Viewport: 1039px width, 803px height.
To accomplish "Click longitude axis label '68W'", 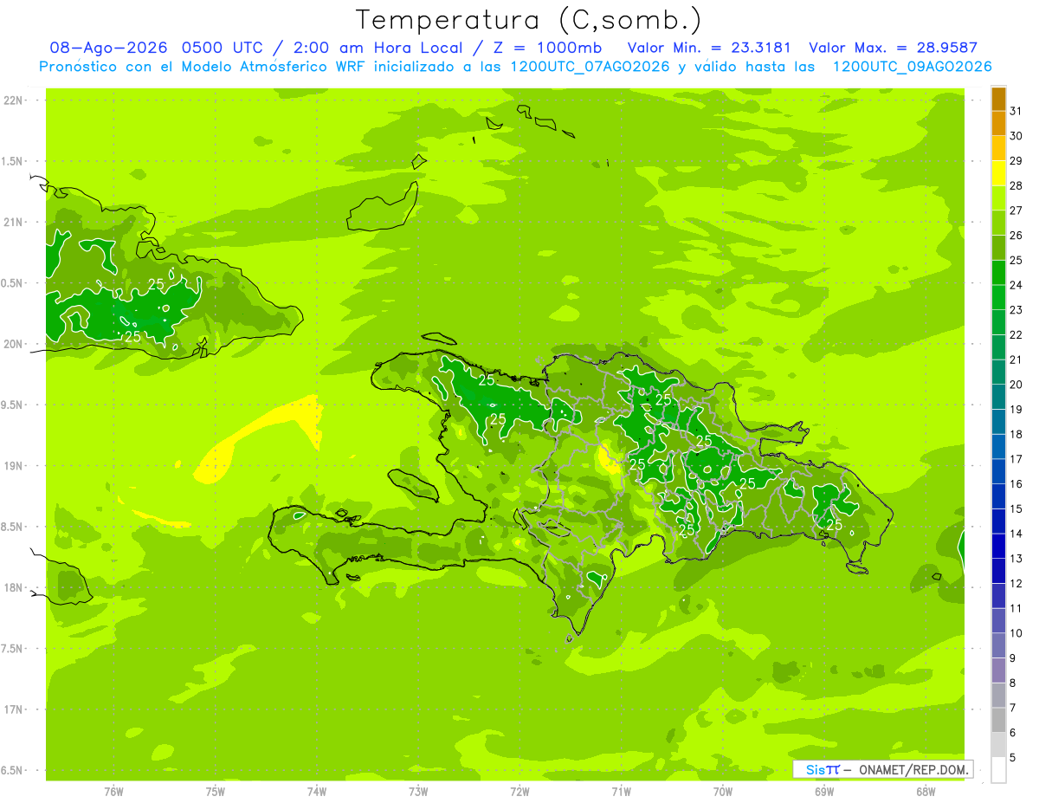I will point(925,792).
